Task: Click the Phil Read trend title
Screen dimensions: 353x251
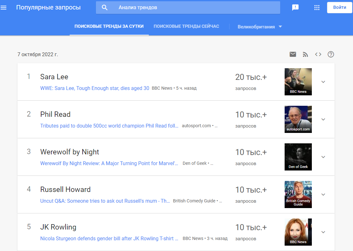Action: pos(55,114)
